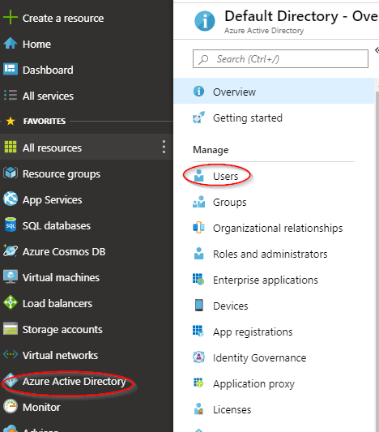Open Monitor in the sidebar
The width and height of the screenshot is (379, 432).
click(41, 407)
